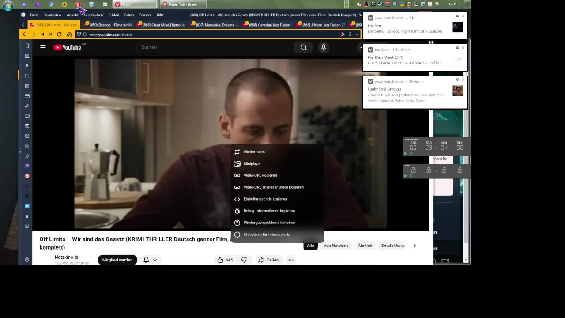Click the YouTube Suchen search field
The image size is (565, 318).
tap(215, 47)
